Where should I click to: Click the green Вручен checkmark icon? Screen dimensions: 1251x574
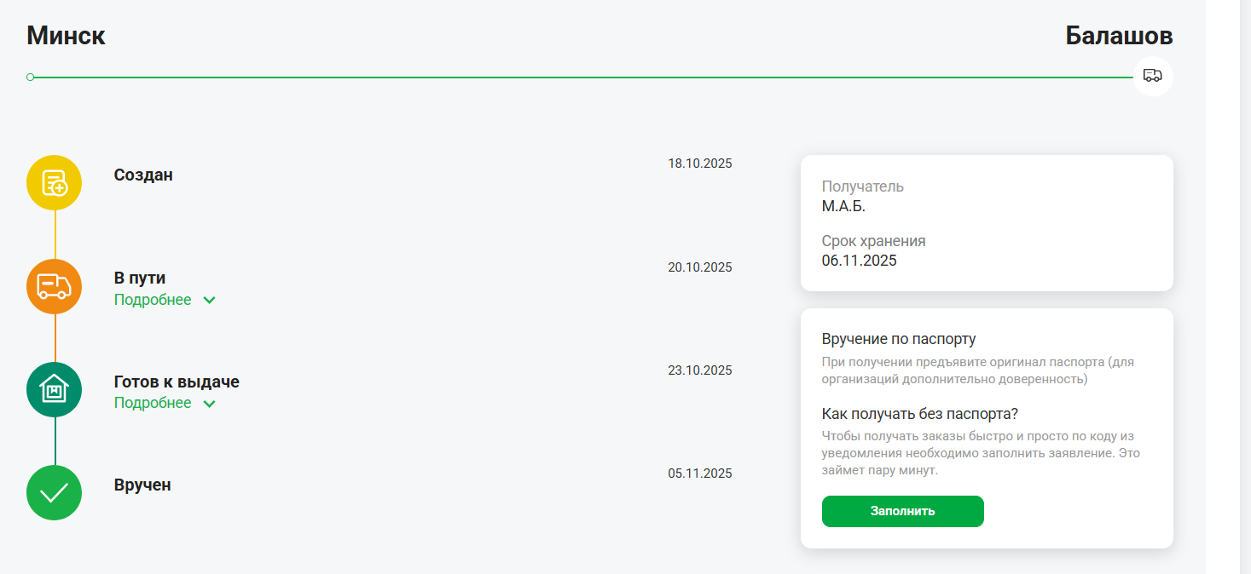55,492
